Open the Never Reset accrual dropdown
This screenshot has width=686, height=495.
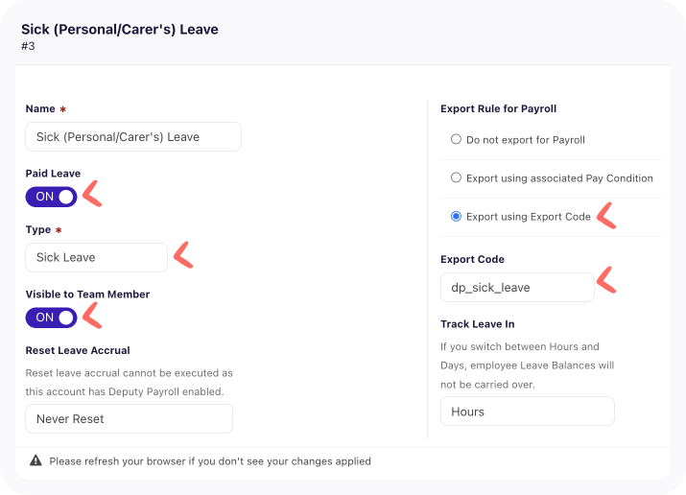pyautogui.click(x=130, y=419)
